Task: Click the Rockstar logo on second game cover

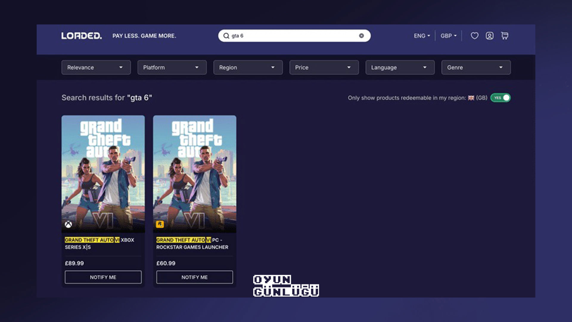Action: pyautogui.click(x=160, y=224)
